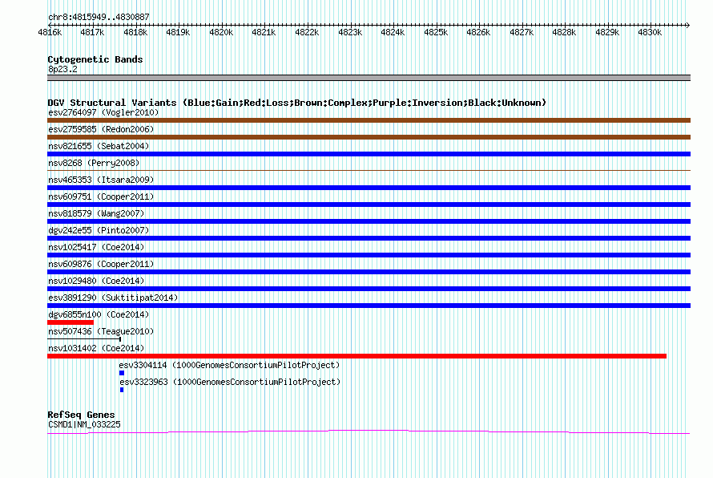713x478 pixels.
Task: Select the 8p23.2 band label
Action: pos(62,69)
